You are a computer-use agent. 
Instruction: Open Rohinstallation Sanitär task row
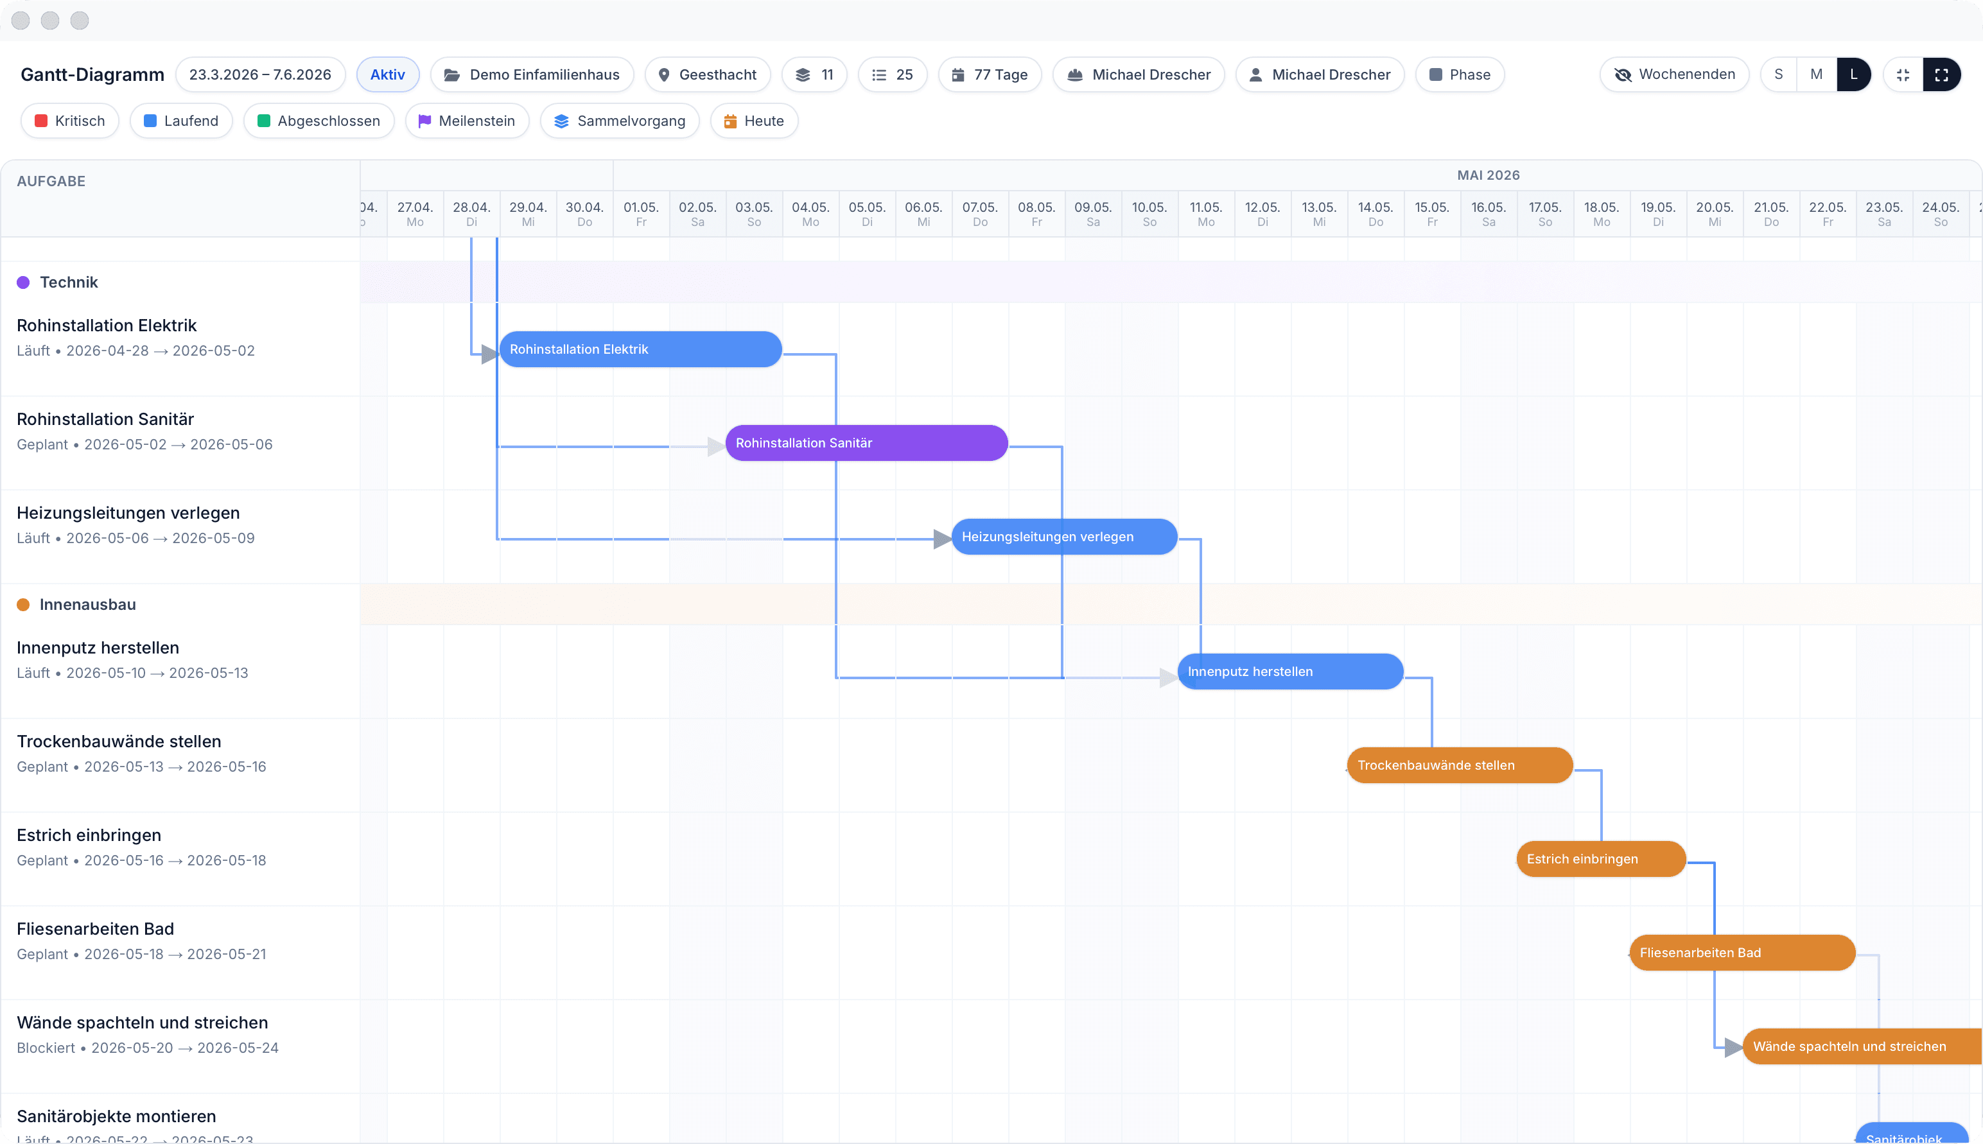[x=180, y=443]
